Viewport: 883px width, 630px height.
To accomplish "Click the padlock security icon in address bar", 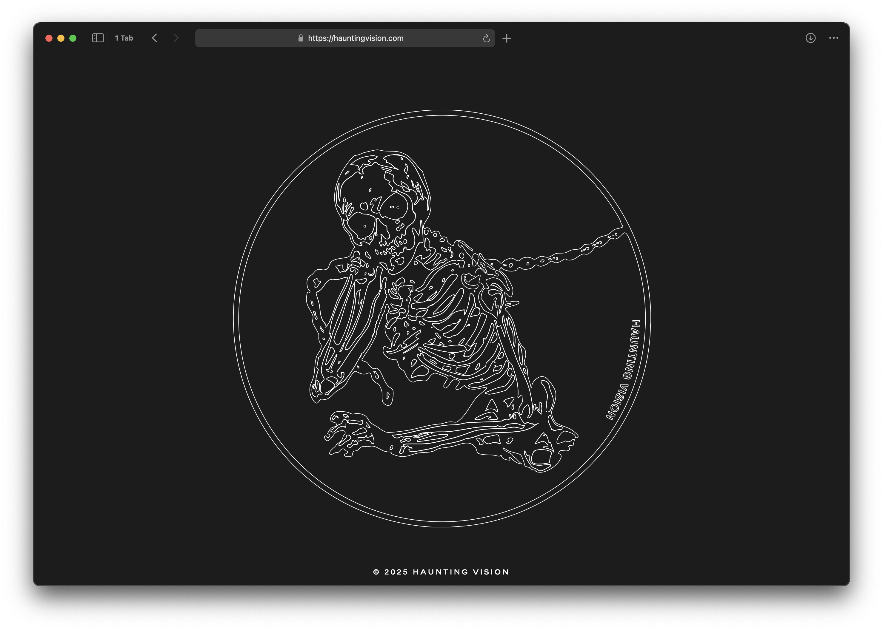I will tap(300, 38).
